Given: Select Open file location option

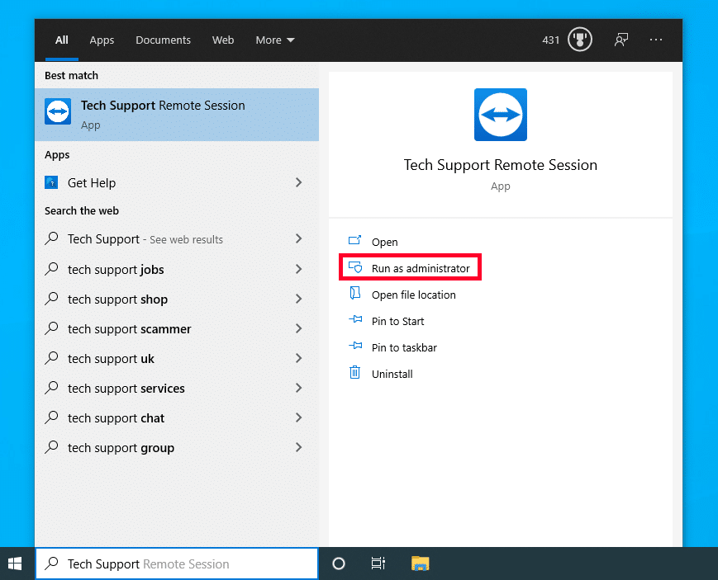Looking at the screenshot, I should tap(413, 295).
